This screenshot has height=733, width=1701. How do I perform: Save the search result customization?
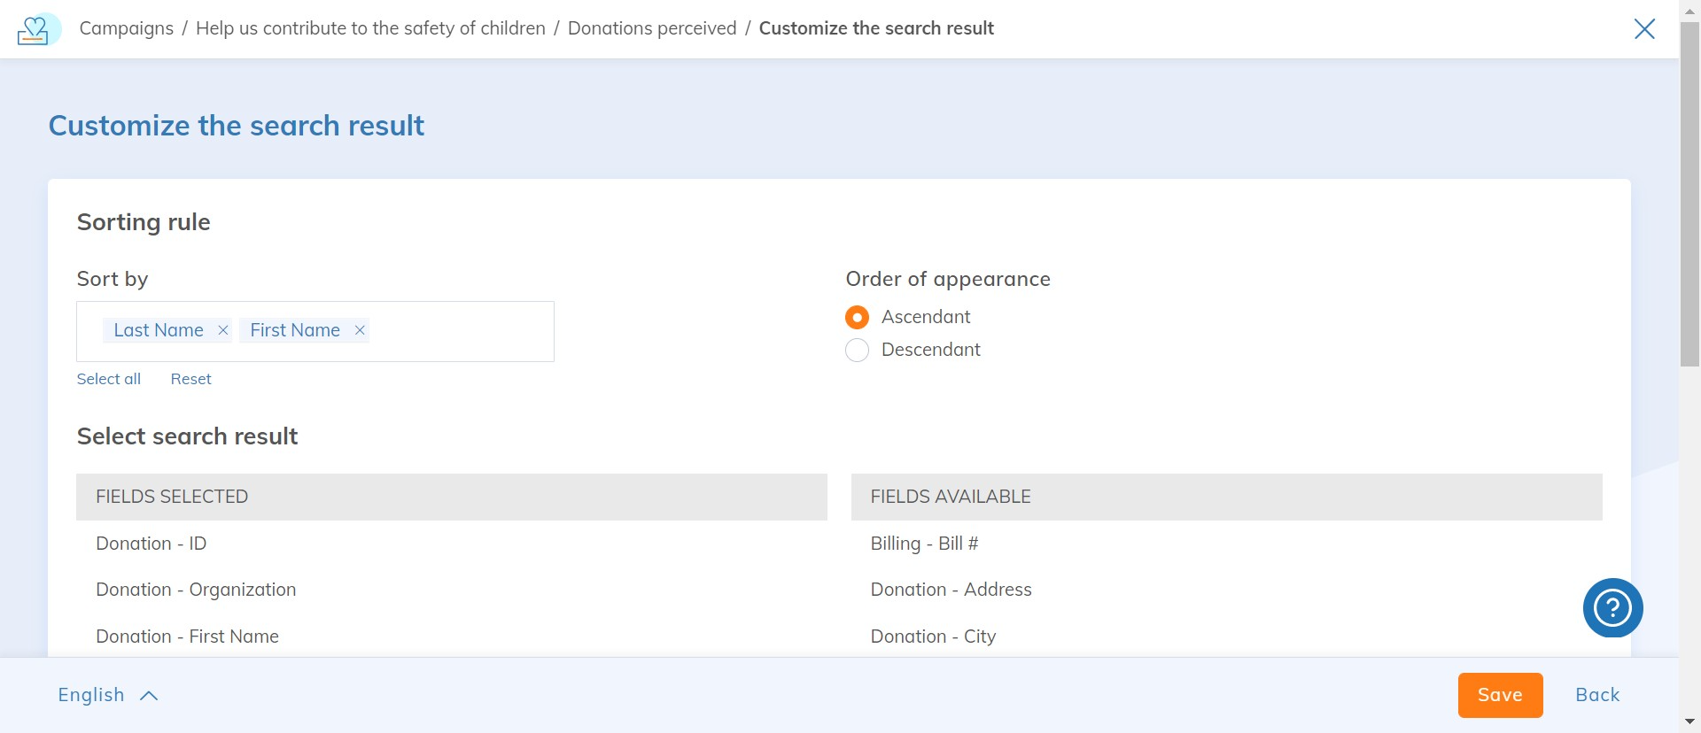point(1500,695)
